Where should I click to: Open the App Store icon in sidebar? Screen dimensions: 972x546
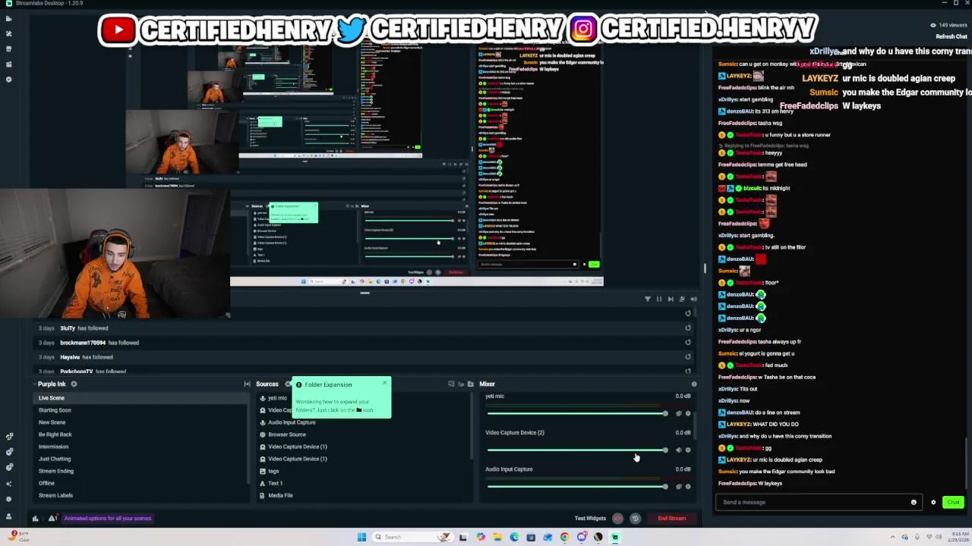[x=8, y=49]
